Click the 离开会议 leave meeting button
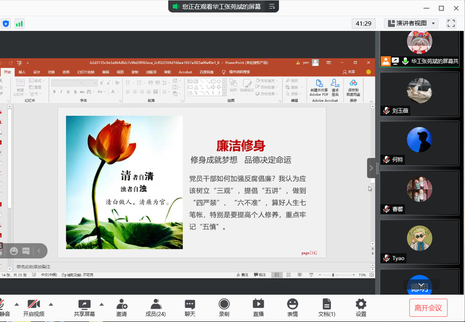The image size is (465, 322). 428,308
